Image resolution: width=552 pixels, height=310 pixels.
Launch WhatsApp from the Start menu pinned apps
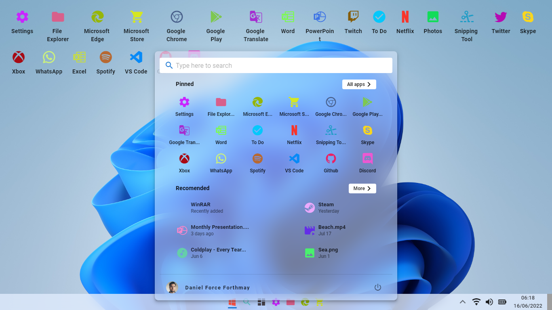(x=221, y=163)
